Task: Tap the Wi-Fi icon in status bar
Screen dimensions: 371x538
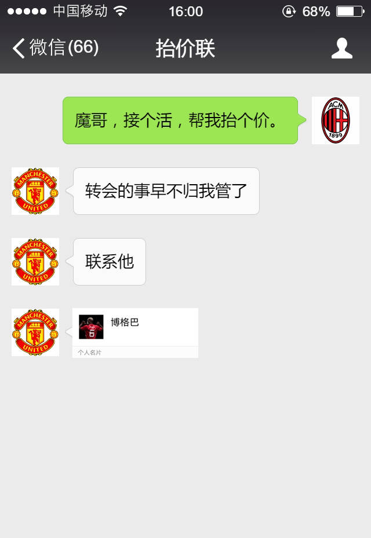Action: (x=120, y=12)
